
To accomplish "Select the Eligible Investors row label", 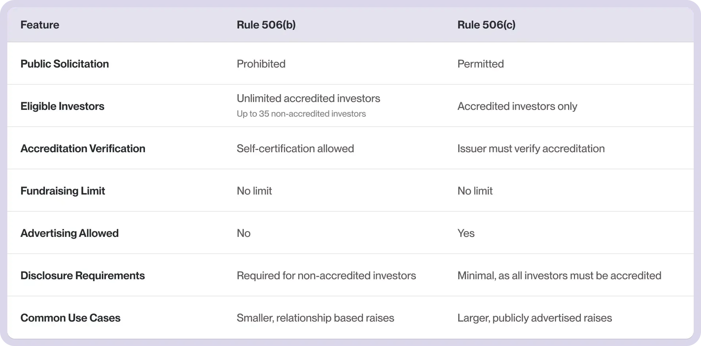I will [x=62, y=106].
